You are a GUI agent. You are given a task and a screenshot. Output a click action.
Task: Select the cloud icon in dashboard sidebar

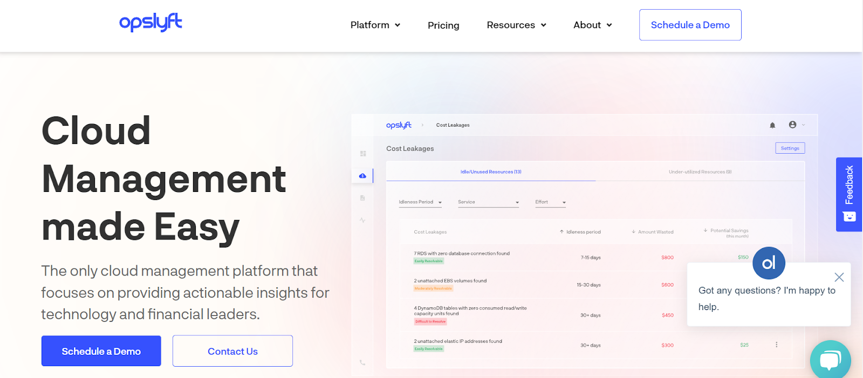pyautogui.click(x=362, y=176)
